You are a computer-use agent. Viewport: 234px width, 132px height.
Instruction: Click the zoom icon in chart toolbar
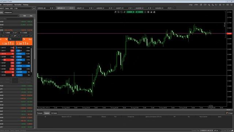(116, 12)
